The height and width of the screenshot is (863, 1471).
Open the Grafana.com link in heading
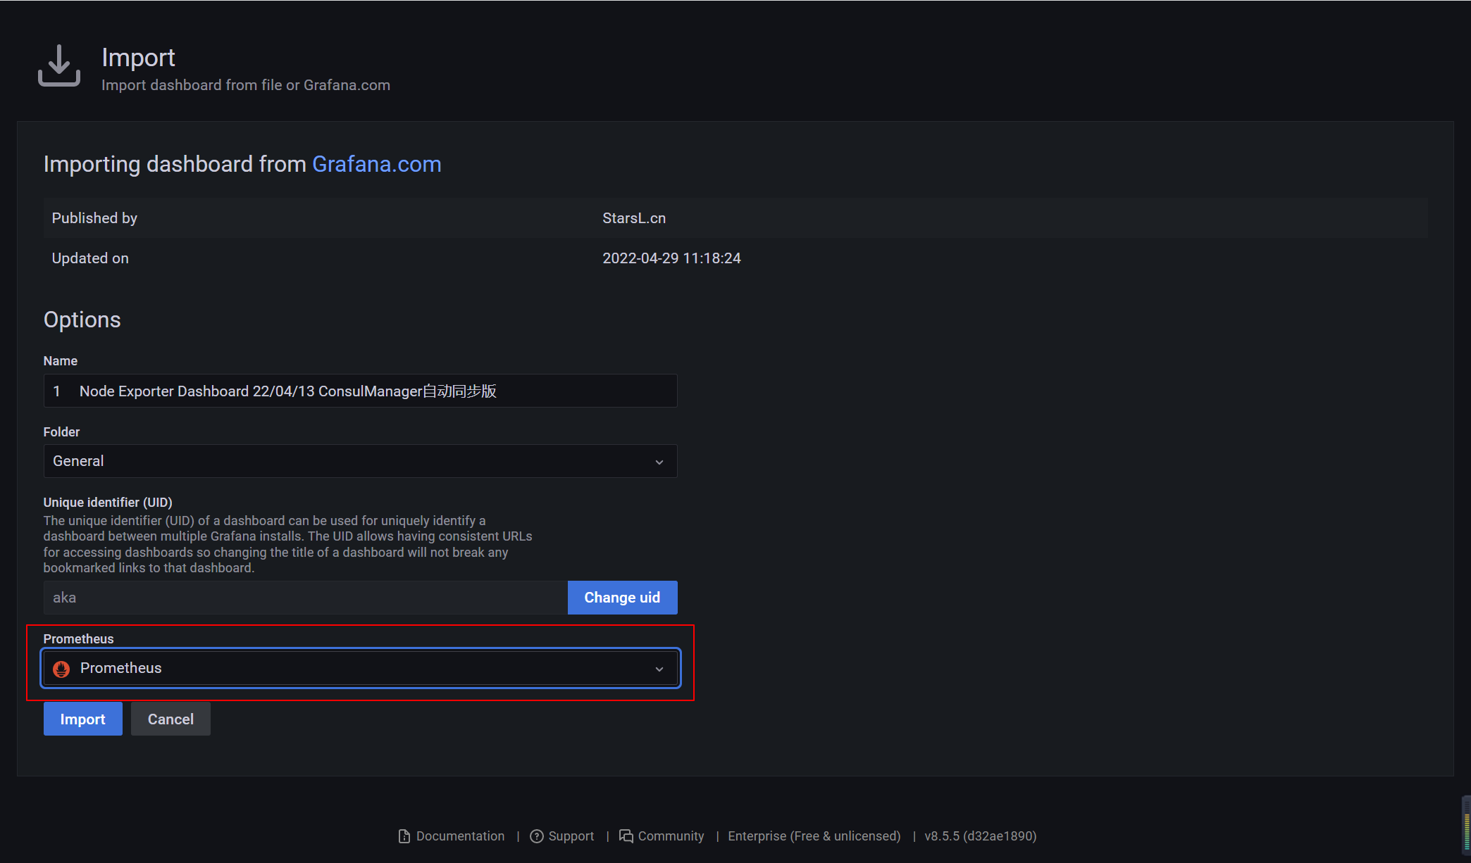click(376, 164)
